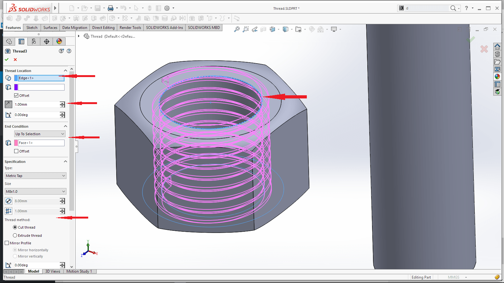Accept the Thread3 feature with green checkmark
The image size is (504, 283).
[7, 59]
